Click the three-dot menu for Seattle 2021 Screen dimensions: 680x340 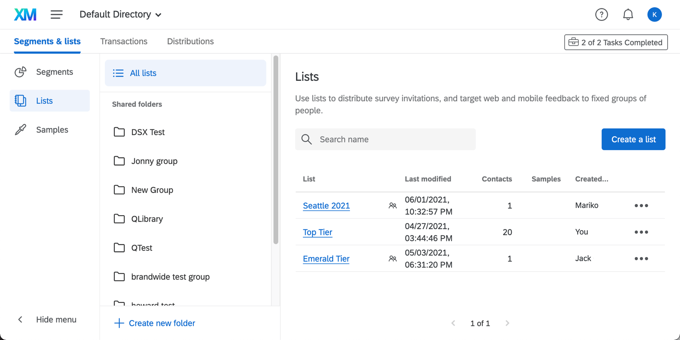pyautogui.click(x=641, y=206)
